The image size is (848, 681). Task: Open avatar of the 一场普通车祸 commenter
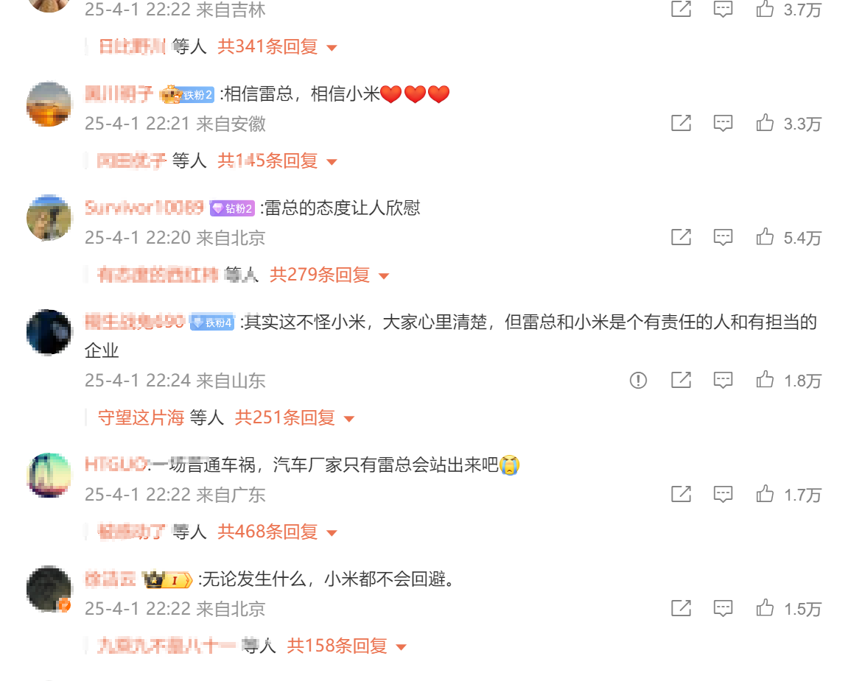49,475
